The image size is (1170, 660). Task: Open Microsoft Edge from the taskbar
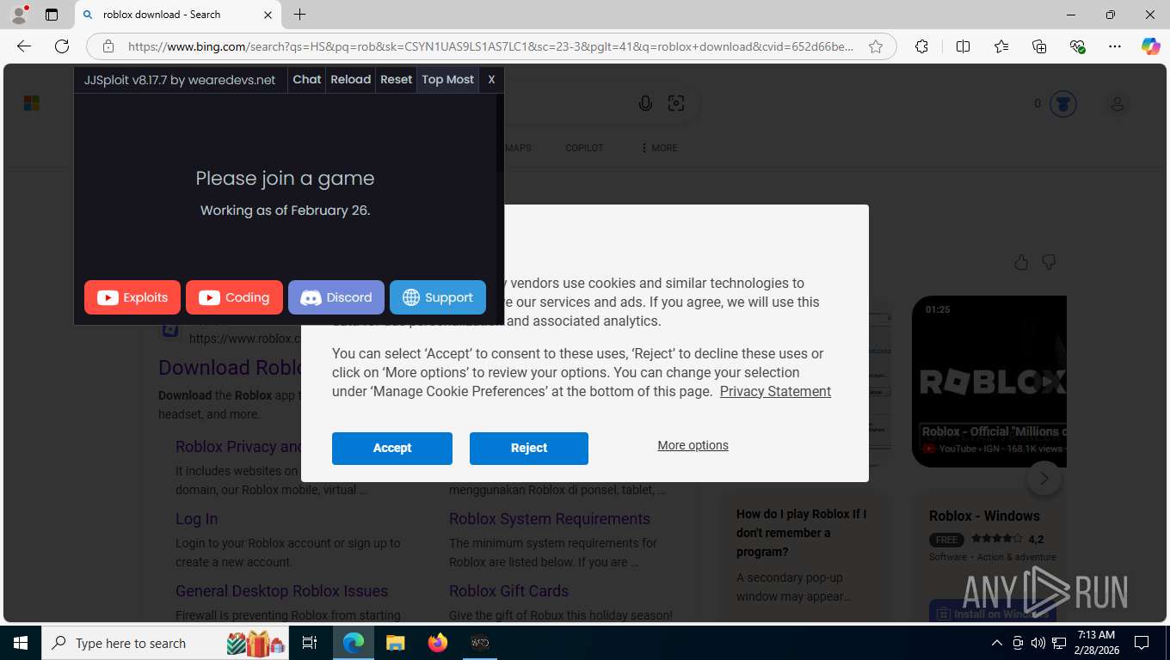[354, 643]
